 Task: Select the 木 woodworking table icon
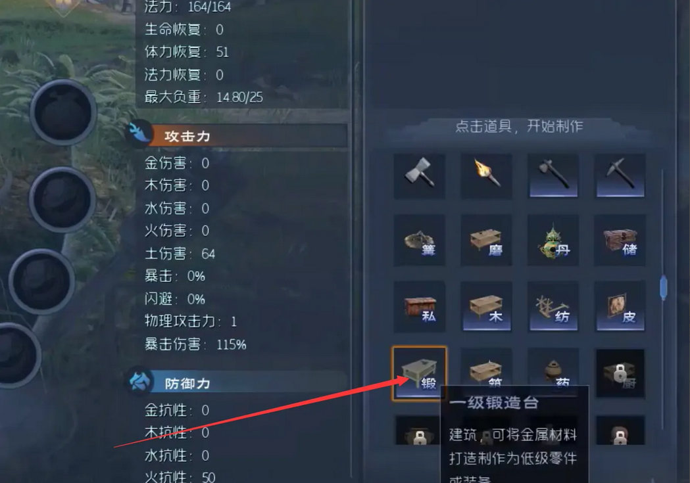pyautogui.click(x=486, y=307)
